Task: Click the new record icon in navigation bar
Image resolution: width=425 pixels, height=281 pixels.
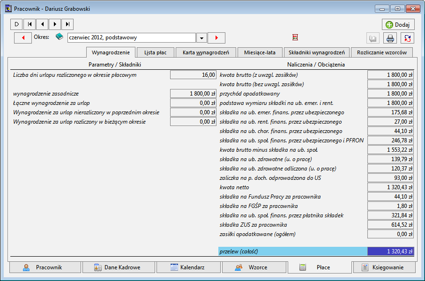Action: 16,24
